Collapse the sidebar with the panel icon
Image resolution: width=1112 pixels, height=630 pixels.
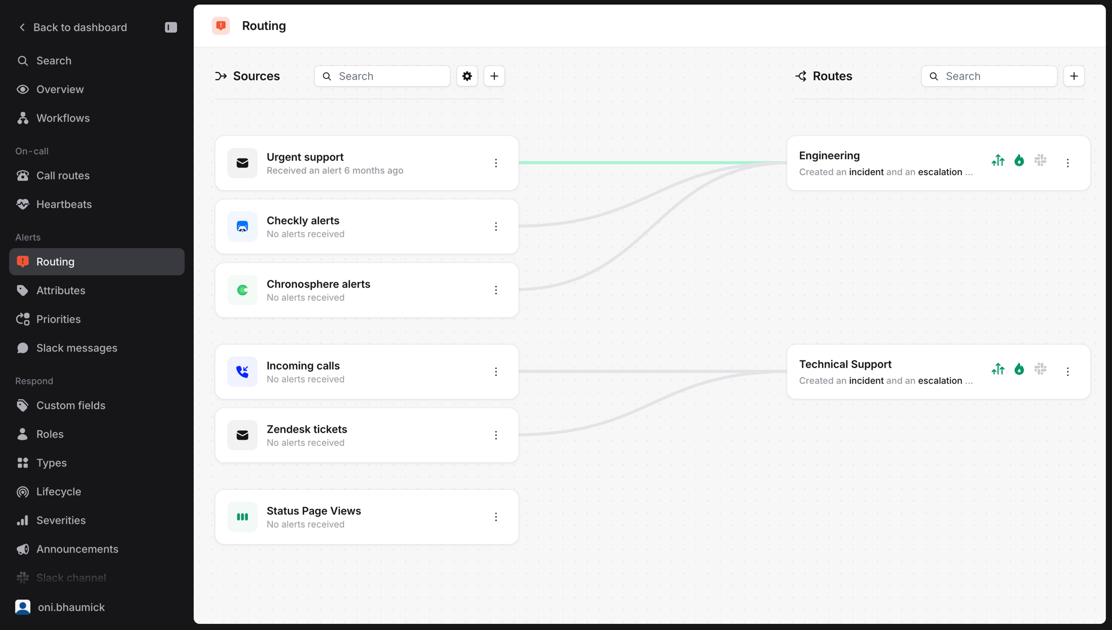pos(171,27)
